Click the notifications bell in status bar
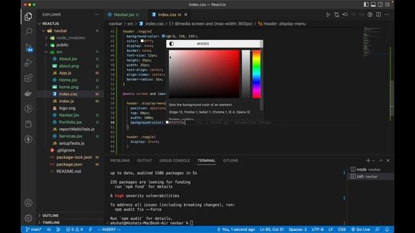The image size is (415, 233). click(x=386, y=229)
